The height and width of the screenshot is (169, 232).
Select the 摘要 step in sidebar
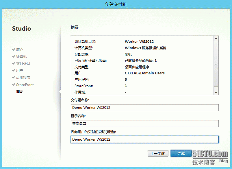click(20, 92)
